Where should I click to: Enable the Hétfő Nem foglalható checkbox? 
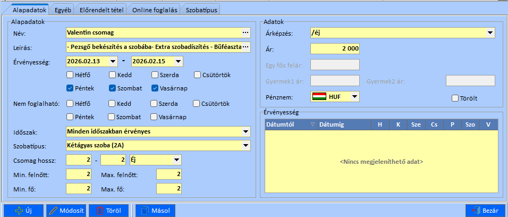tap(71, 103)
